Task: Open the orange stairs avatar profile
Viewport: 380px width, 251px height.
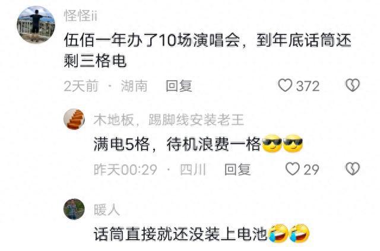Action: point(74,119)
